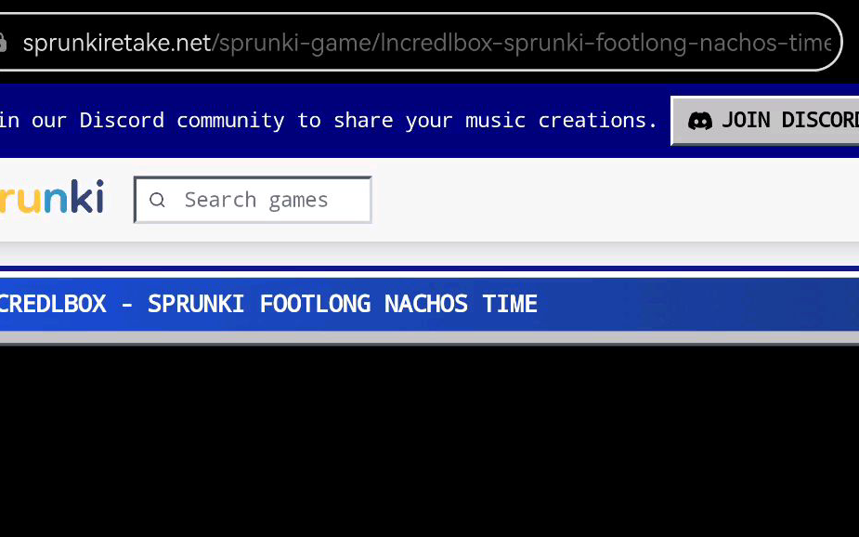
Task: Click the Join Discord button
Action: pos(765,121)
